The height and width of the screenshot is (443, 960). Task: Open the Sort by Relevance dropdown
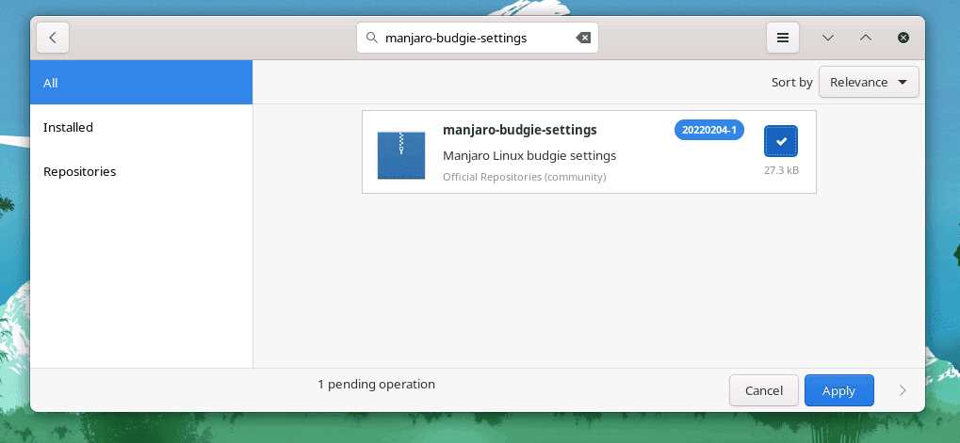[x=869, y=82]
